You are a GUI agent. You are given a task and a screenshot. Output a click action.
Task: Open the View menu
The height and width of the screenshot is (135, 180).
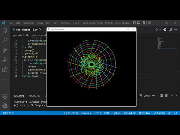(x=40, y=23)
